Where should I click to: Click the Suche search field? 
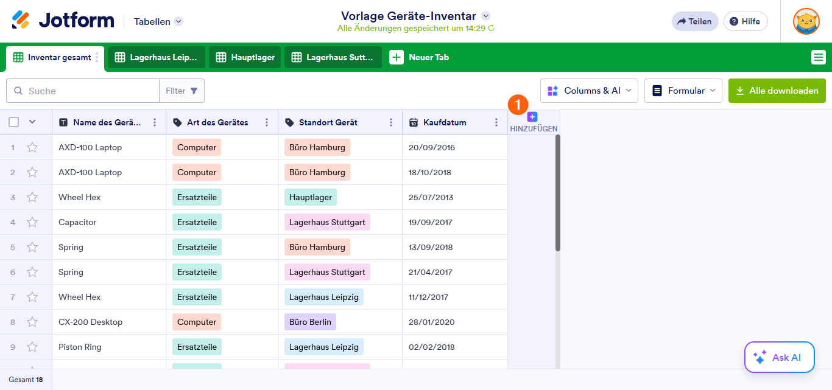point(82,90)
